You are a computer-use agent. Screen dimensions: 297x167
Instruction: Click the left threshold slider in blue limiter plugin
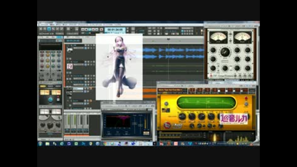click(x=135, y=124)
